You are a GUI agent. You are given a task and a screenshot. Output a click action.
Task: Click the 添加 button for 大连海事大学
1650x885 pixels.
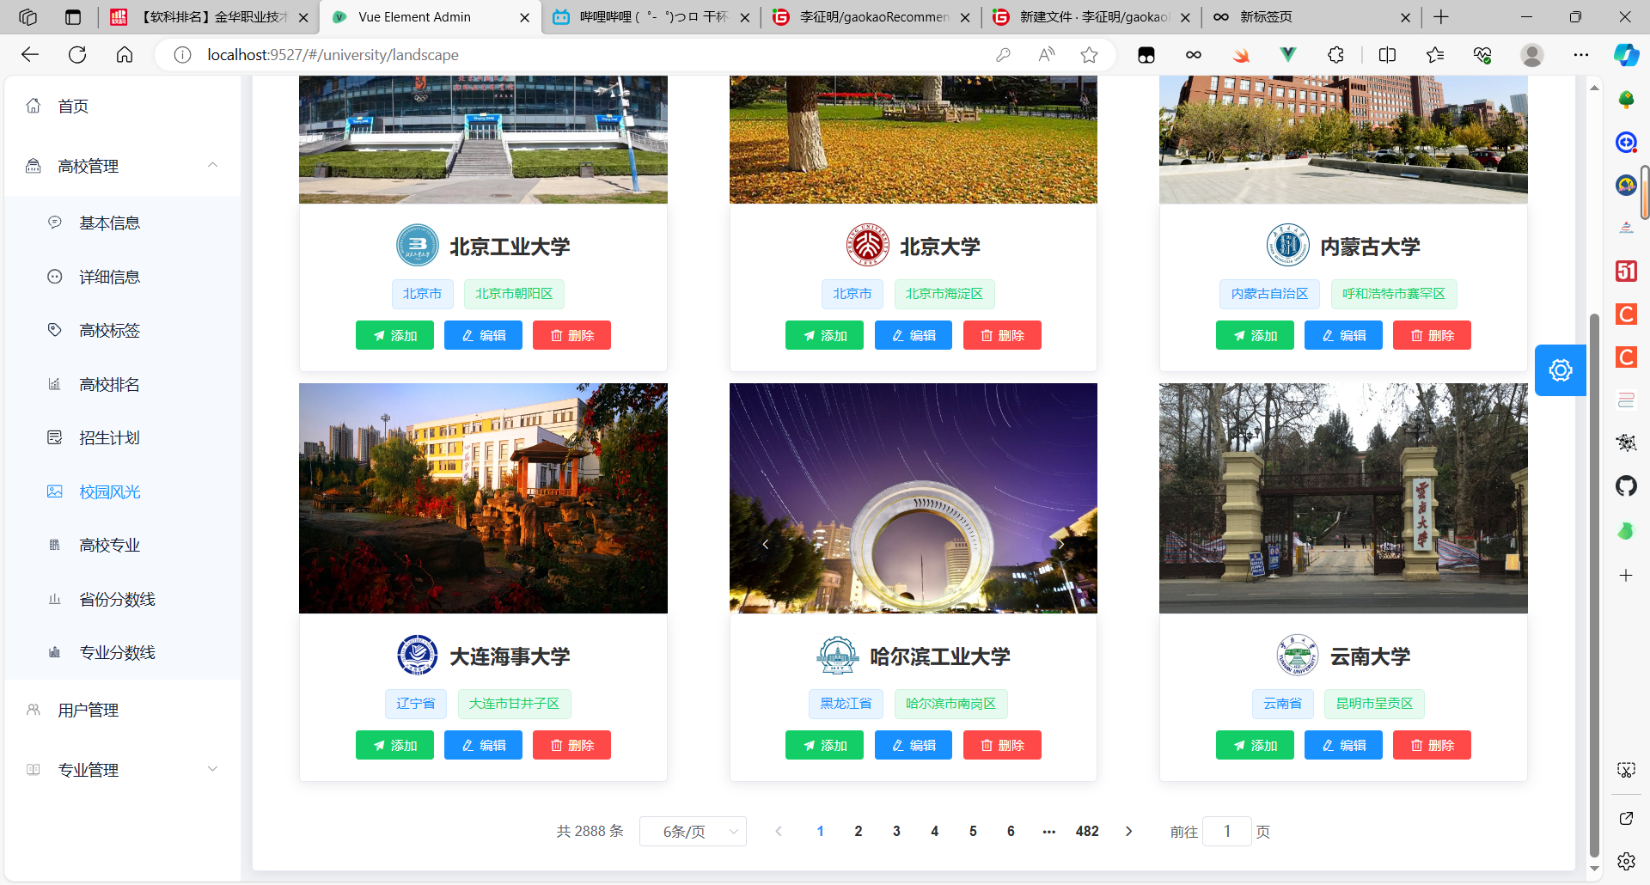pyautogui.click(x=394, y=745)
